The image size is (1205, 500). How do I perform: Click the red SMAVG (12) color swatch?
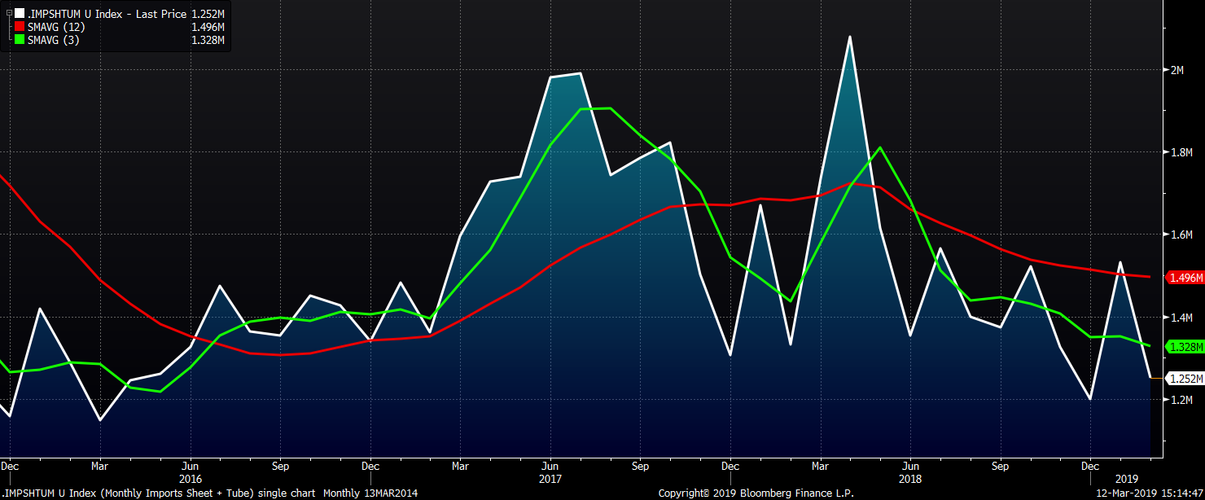point(20,27)
